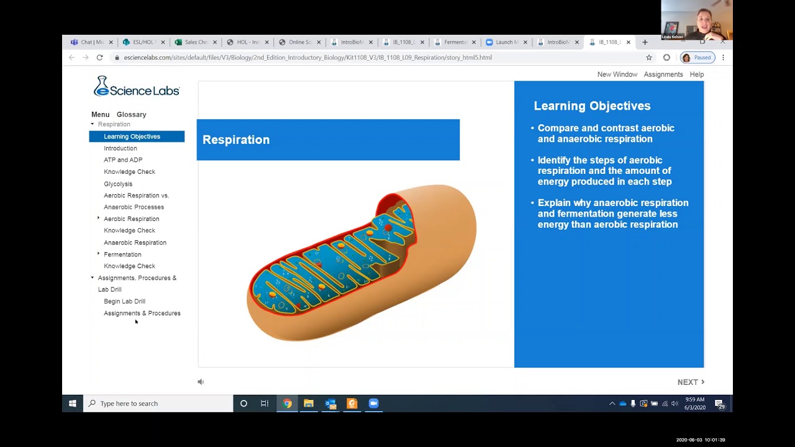Screen dimensions: 795x447
Task: Open a new tab with the plus icon
Action: [x=645, y=42]
